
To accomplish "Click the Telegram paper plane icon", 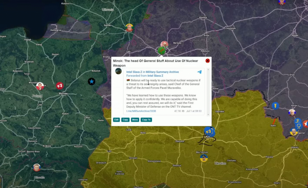I will tap(199, 72).
